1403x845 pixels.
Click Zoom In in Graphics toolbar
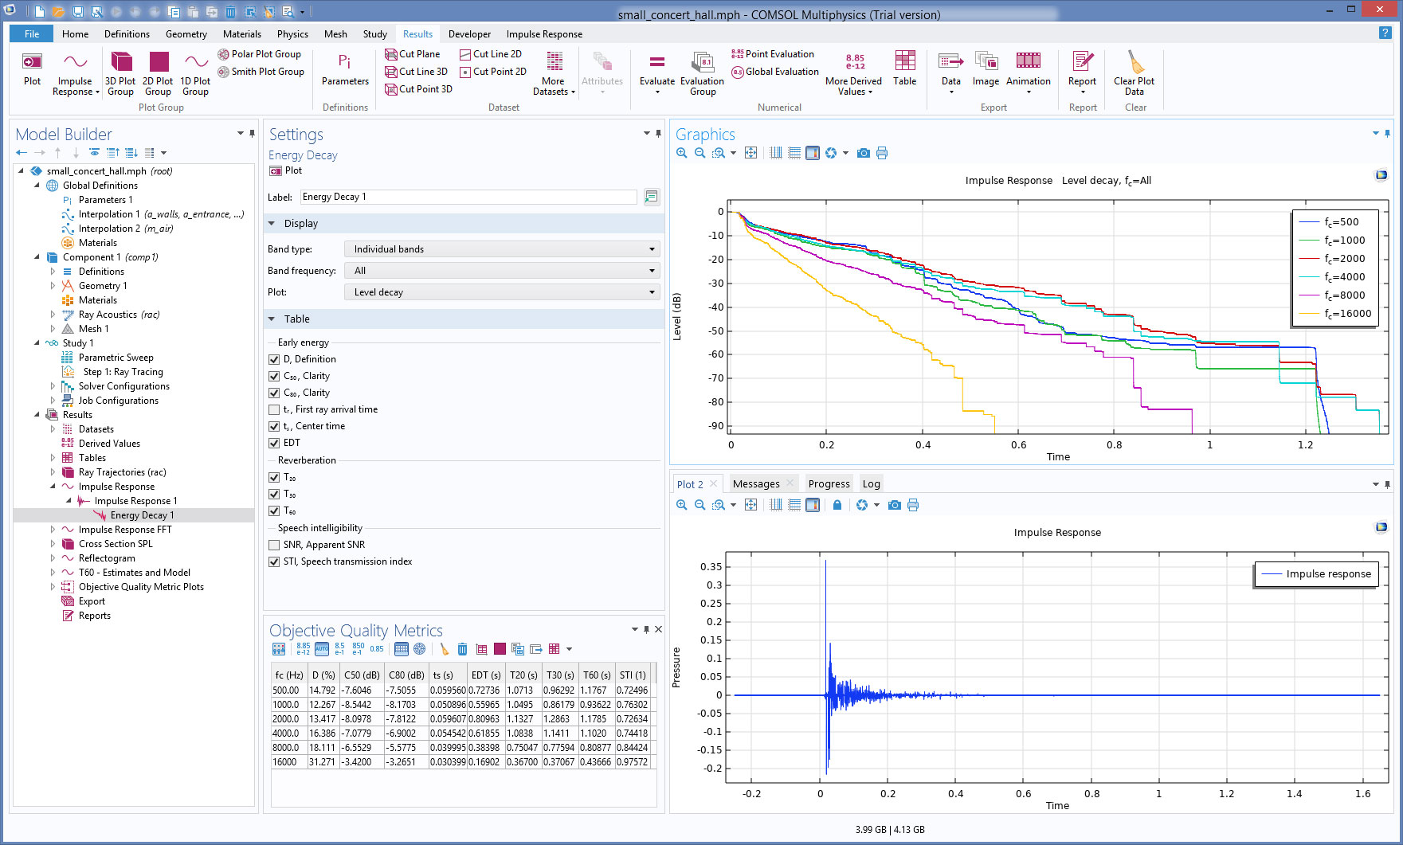(682, 153)
